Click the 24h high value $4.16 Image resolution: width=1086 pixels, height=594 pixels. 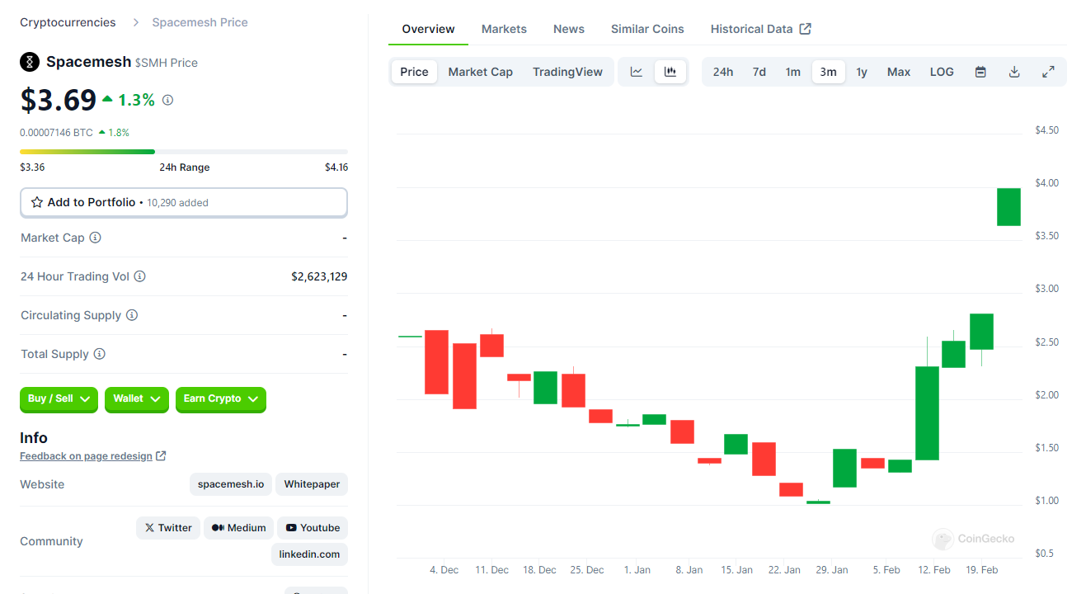(x=336, y=167)
